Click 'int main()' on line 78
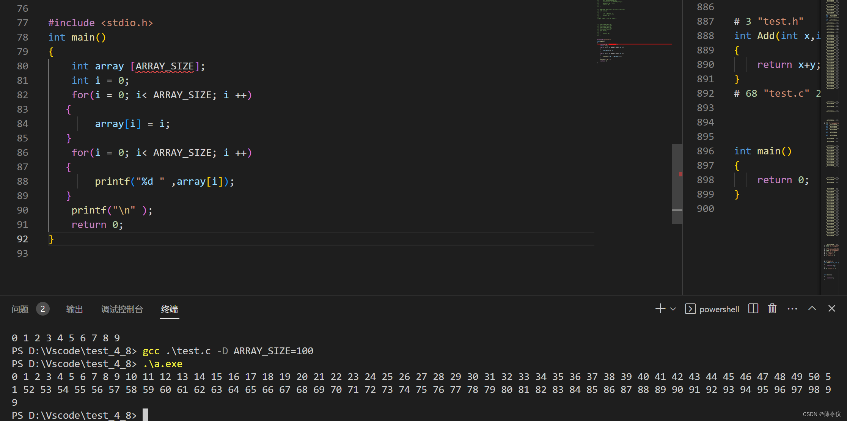847x421 pixels. [x=77, y=38]
